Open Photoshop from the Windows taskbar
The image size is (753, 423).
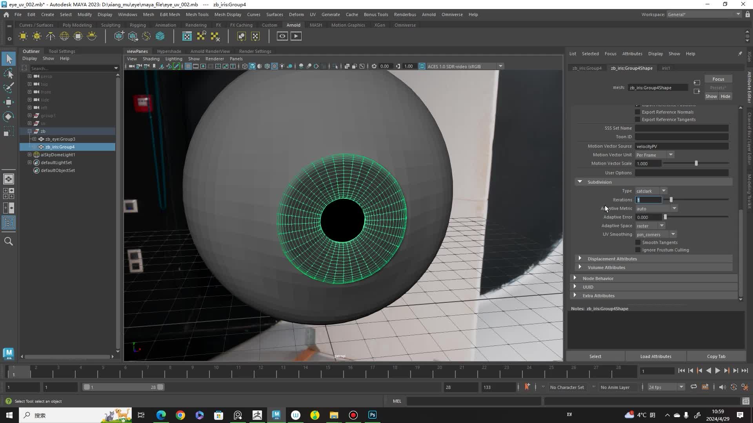(373, 415)
